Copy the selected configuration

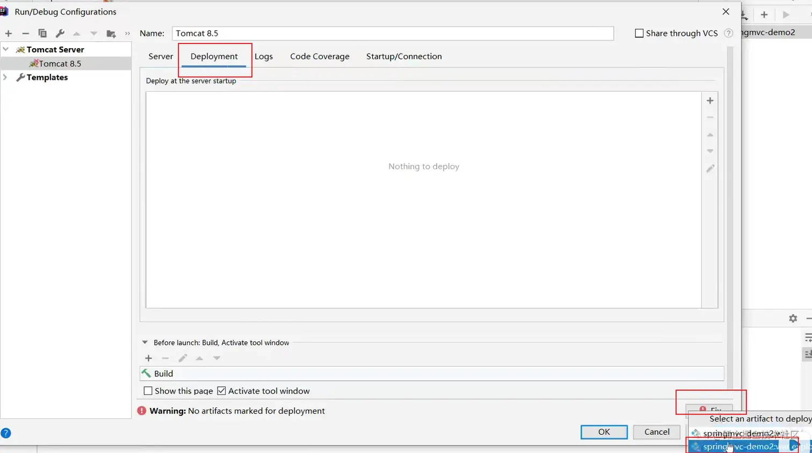tap(42, 33)
